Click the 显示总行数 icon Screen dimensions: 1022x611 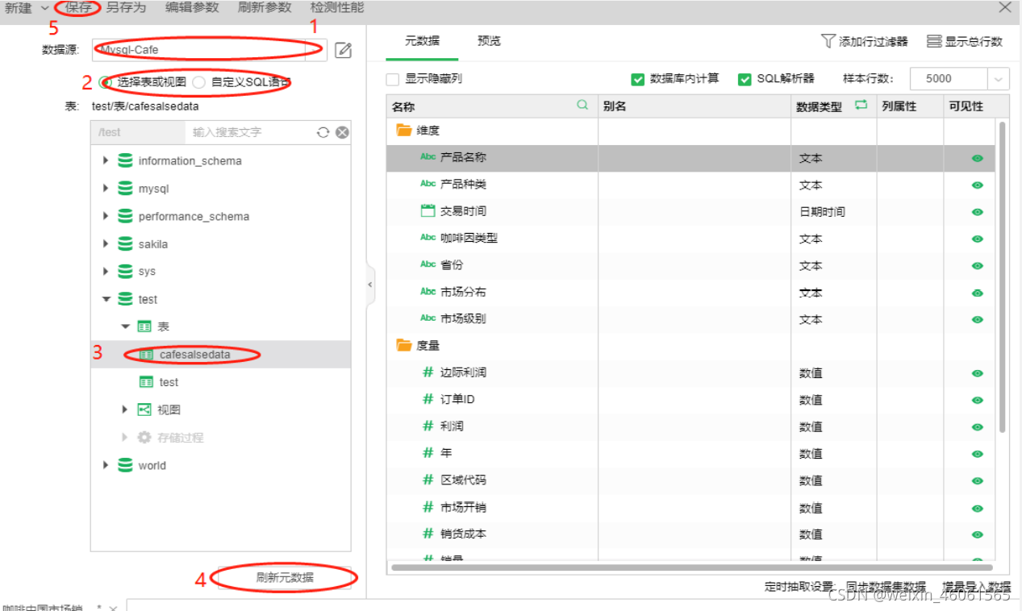tap(932, 39)
